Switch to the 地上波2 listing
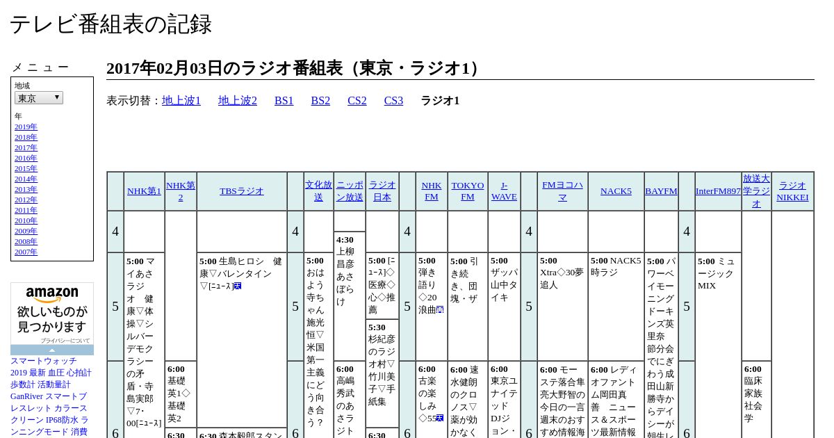834x438 pixels. [x=238, y=101]
